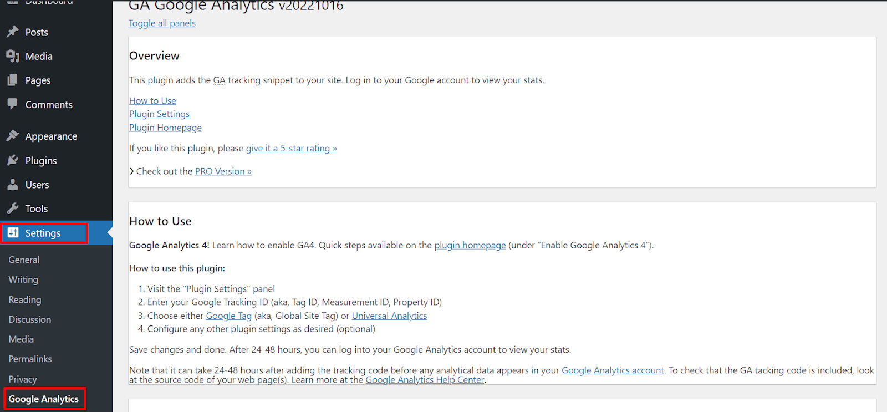The width and height of the screenshot is (887, 412).
Task: Click the Appearance paintbrush icon
Action: [x=13, y=136]
